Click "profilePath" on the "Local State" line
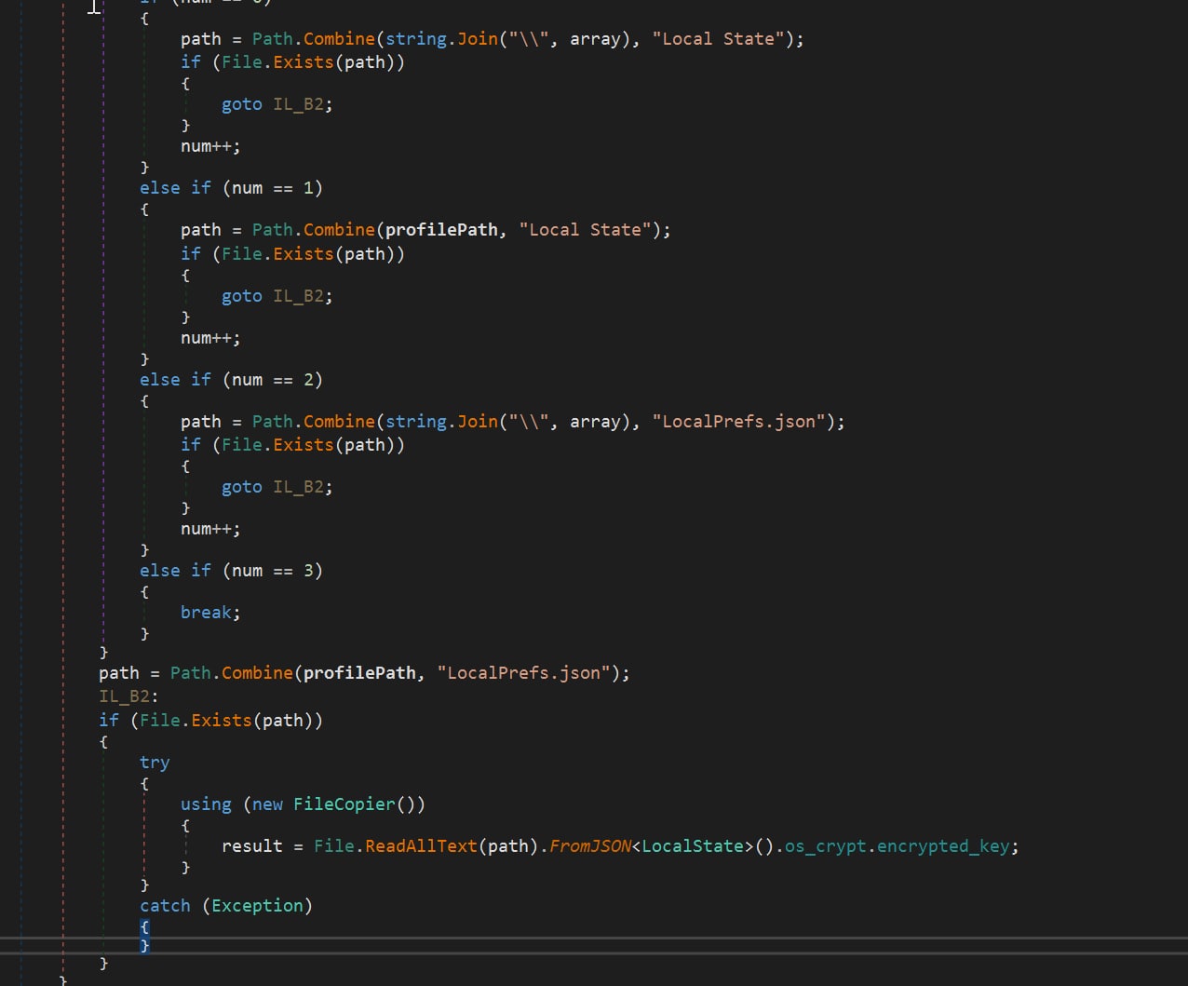The image size is (1188, 986). pos(441,230)
